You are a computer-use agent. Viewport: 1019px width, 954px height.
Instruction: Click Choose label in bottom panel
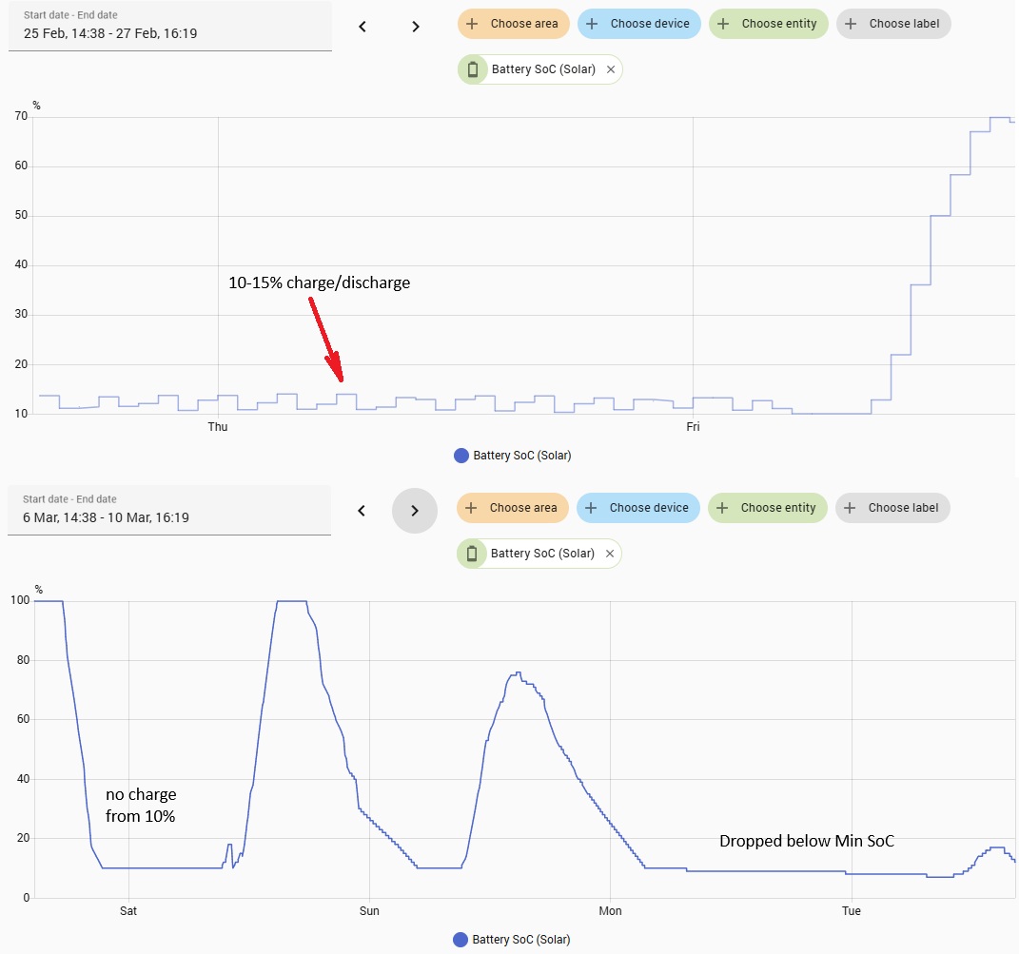pos(892,508)
